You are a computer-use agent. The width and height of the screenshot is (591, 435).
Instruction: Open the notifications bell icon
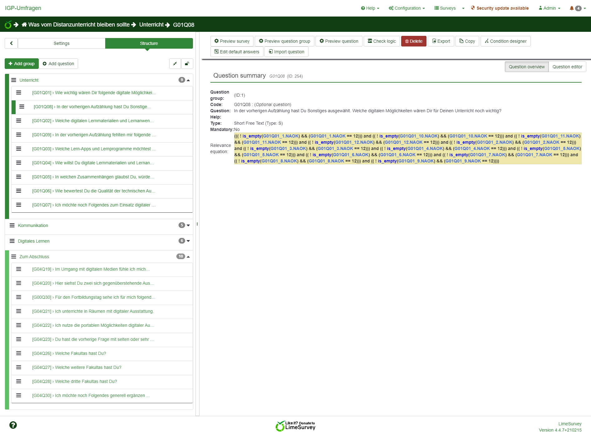571,8
